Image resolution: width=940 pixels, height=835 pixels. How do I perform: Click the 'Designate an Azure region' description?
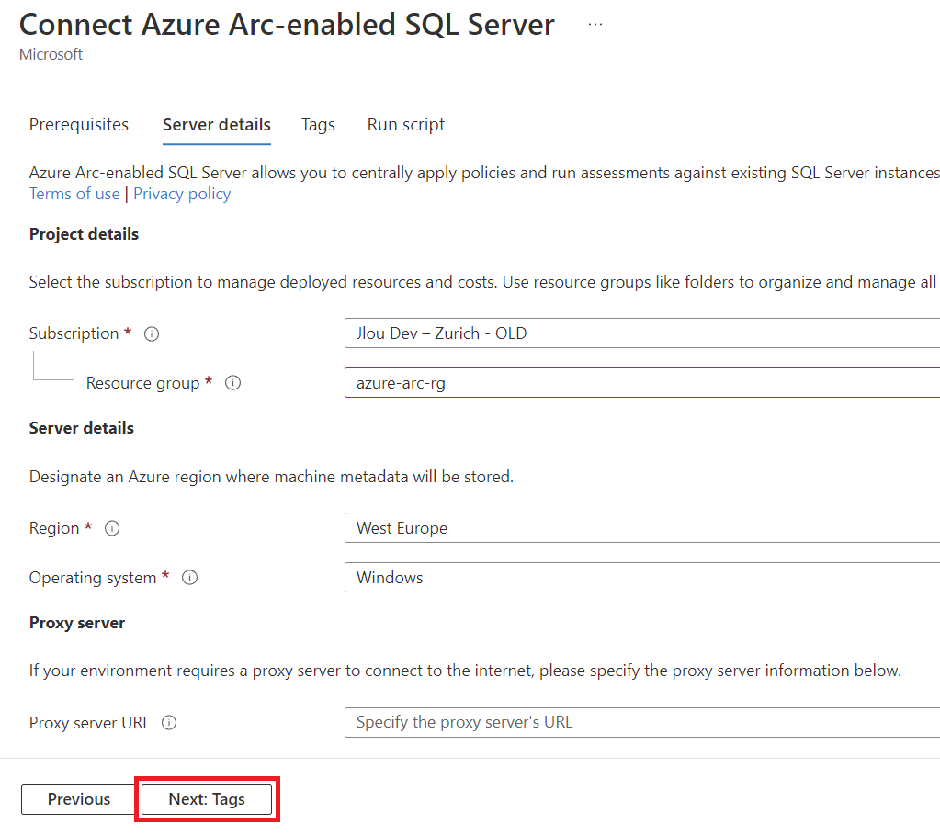(272, 477)
